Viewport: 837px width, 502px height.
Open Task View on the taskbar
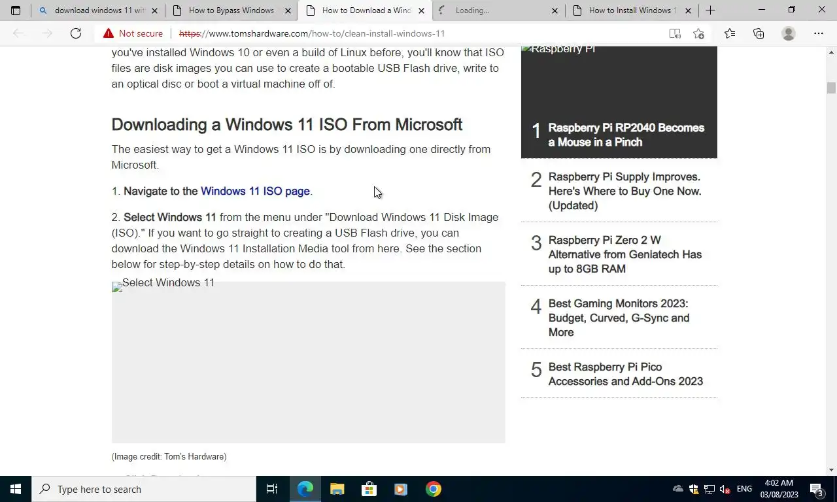(x=272, y=489)
